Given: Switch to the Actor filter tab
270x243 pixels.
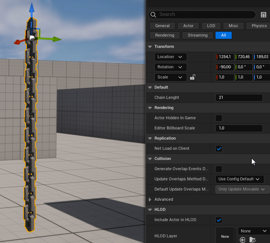Looking at the screenshot, I should [x=188, y=26].
